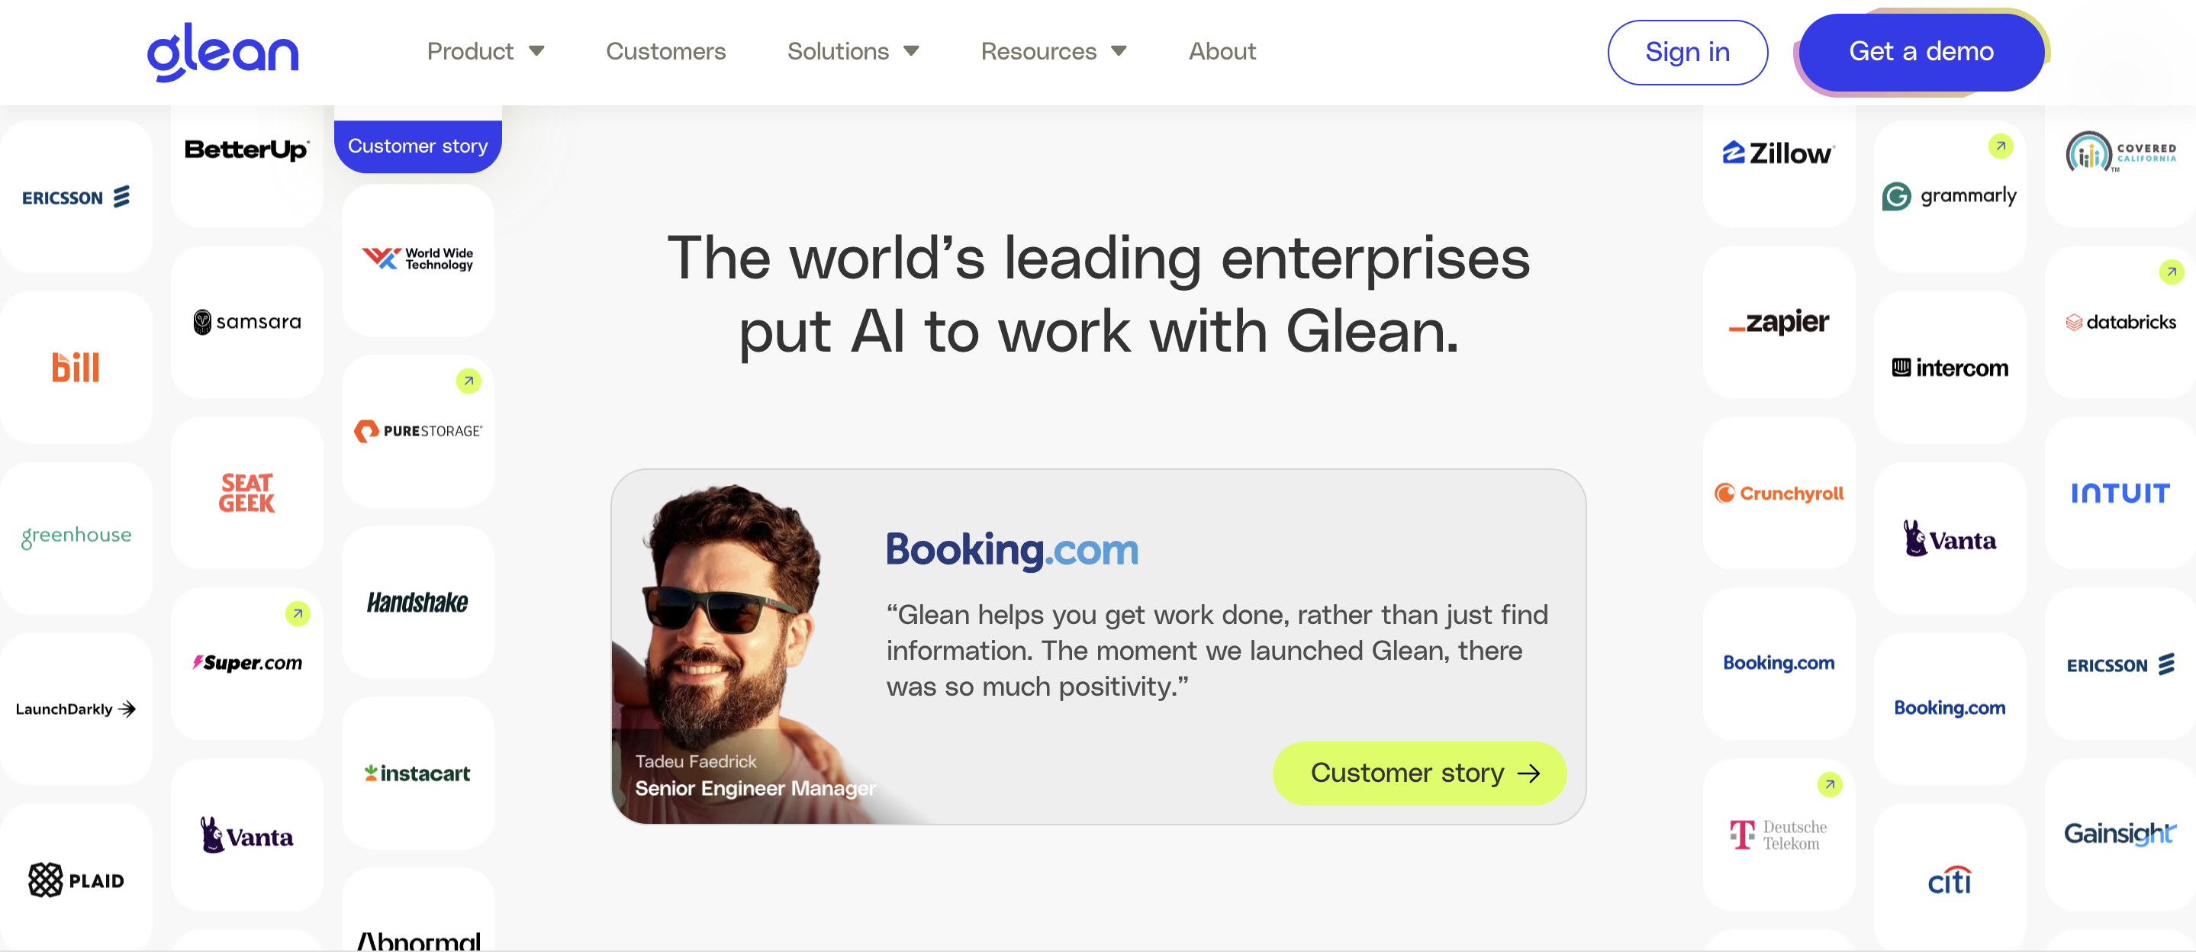
Task: Click the Get a demo button
Action: coord(1921,52)
